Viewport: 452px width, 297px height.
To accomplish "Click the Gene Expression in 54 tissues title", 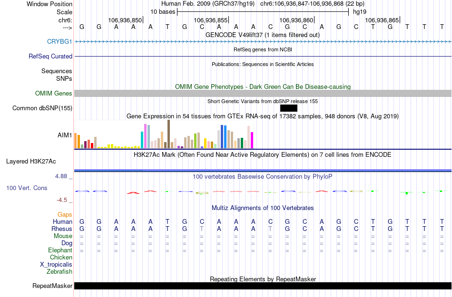I will [263, 116].
